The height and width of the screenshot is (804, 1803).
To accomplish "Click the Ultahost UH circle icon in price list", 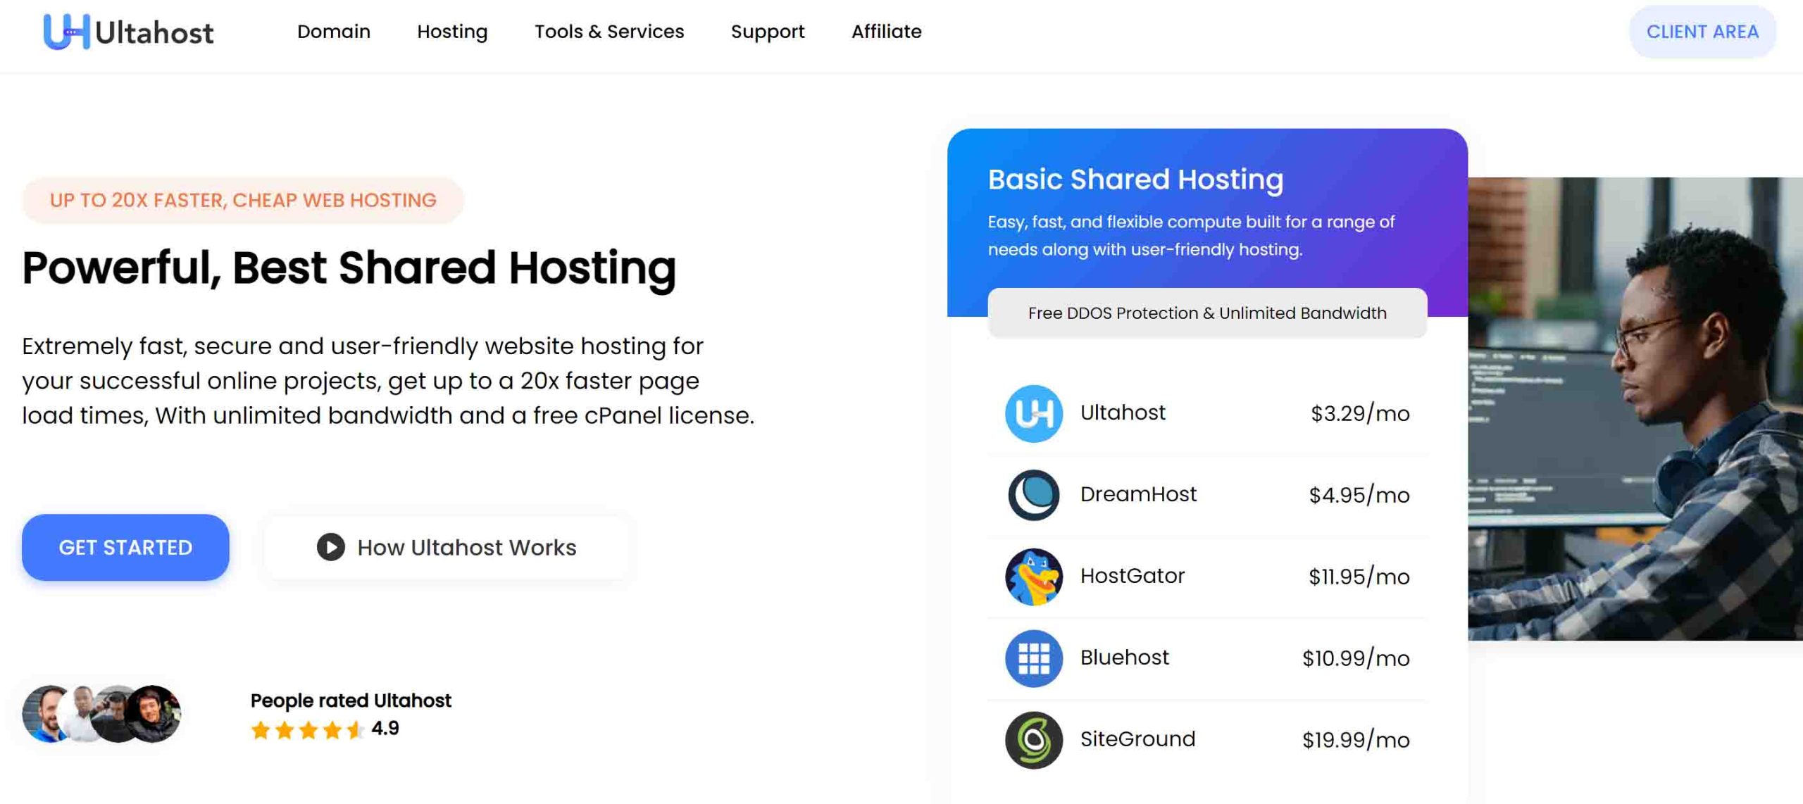I will pyautogui.click(x=1033, y=413).
